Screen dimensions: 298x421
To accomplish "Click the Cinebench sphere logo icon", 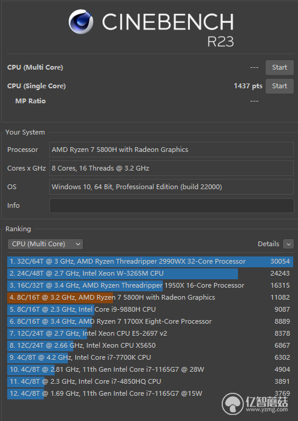I will (81, 22).
